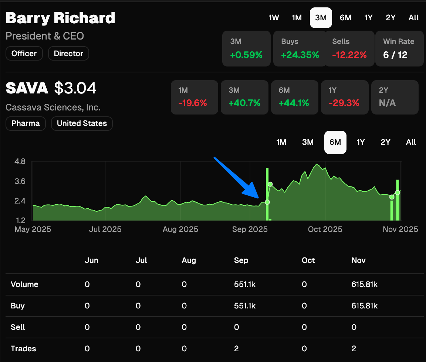Click the United States country tag

click(x=82, y=123)
